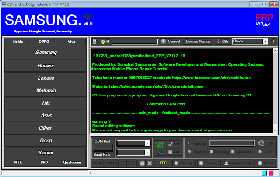Select the Huawei brand entry
This screenshot has width=280, height=177.
[x=45, y=66]
